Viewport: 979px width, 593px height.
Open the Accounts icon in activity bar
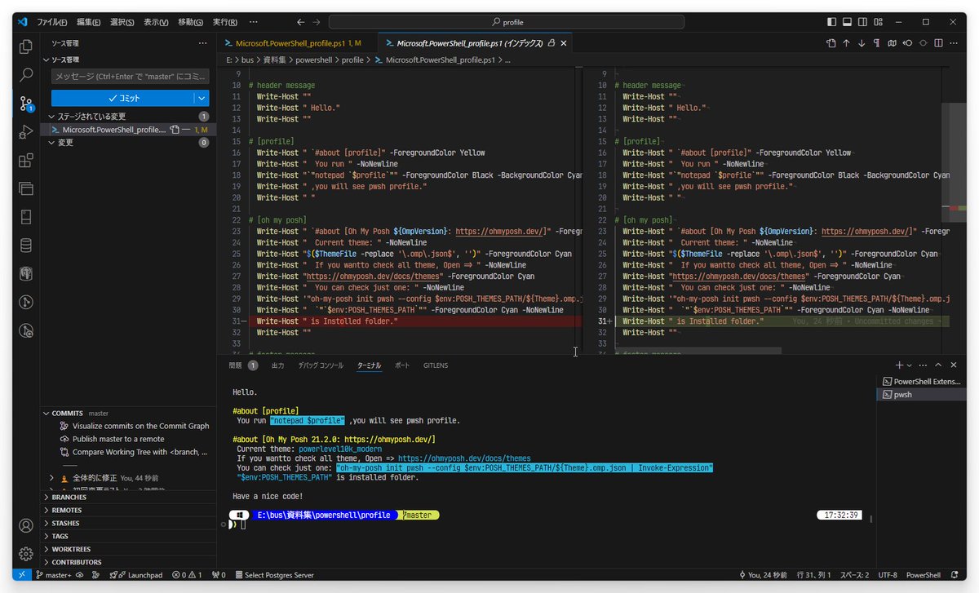pos(26,526)
